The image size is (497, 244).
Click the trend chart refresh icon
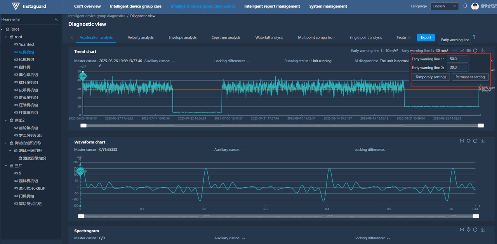475,51
